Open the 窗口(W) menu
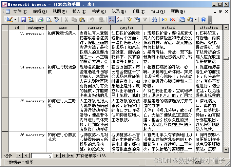The width and height of the screenshot is (231, 167). [x=158, y=12]
